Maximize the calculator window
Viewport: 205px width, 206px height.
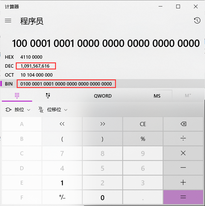coord(178,6)
